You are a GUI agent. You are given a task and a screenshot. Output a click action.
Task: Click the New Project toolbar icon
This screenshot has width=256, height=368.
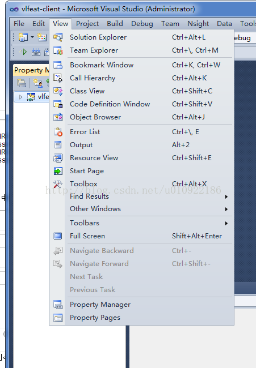[x=23, y=37]
